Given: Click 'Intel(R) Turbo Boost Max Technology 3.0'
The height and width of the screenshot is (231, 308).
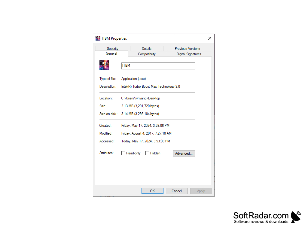Looking at the screenshot, I should [x=151, y=87].
